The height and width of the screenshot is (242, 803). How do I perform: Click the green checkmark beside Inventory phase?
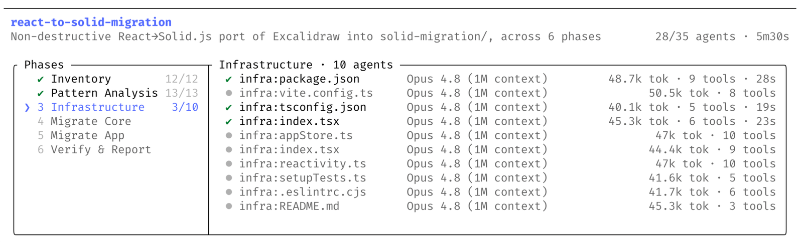41,79
